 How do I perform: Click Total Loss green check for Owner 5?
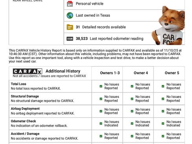(163, 86)
